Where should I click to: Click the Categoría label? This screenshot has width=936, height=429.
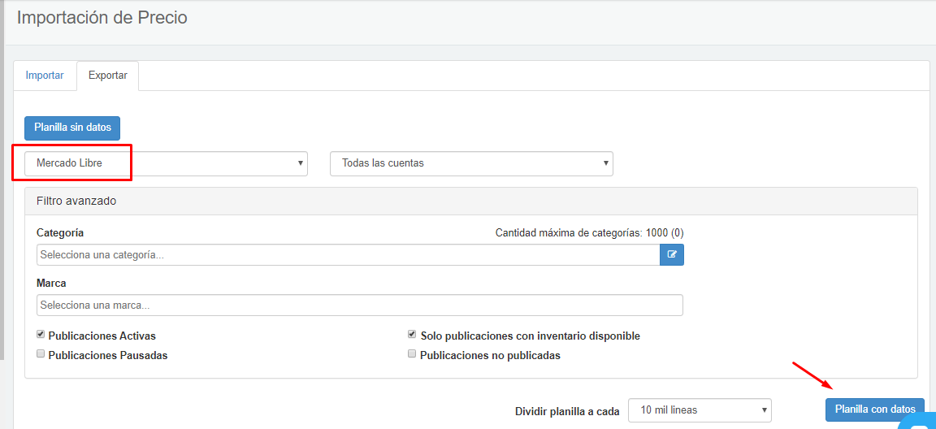[60, 232]
